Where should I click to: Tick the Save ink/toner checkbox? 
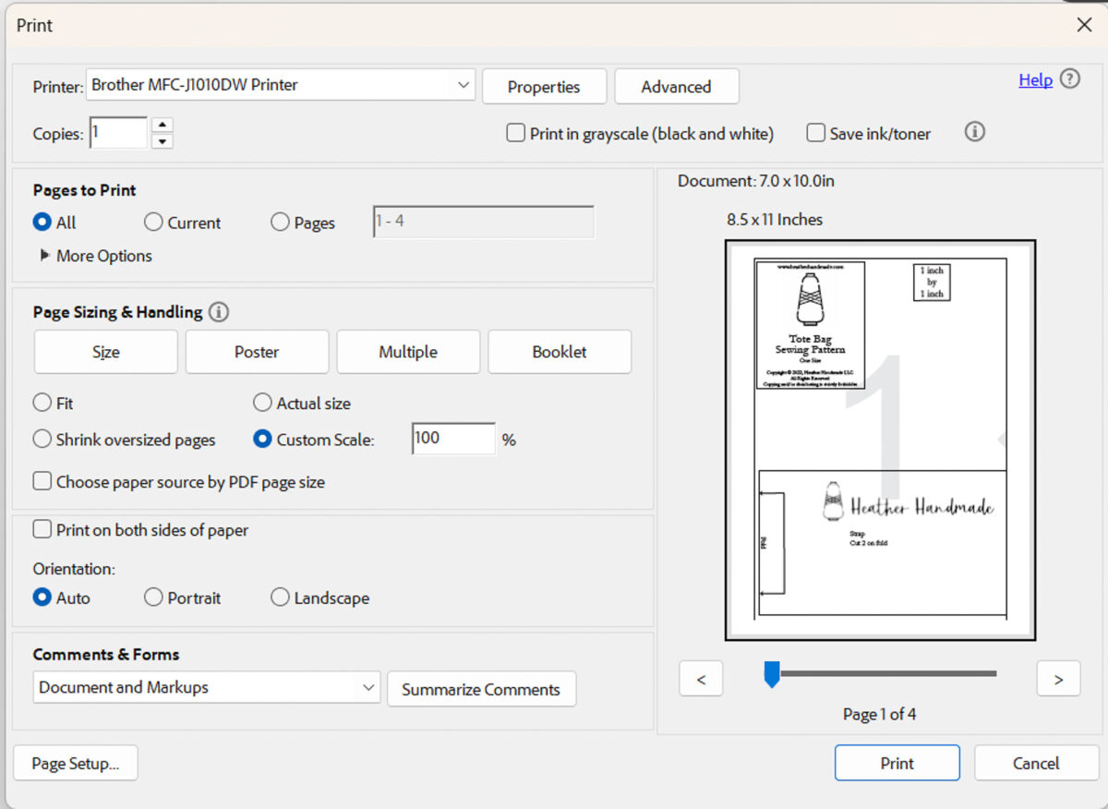[815, 133]
